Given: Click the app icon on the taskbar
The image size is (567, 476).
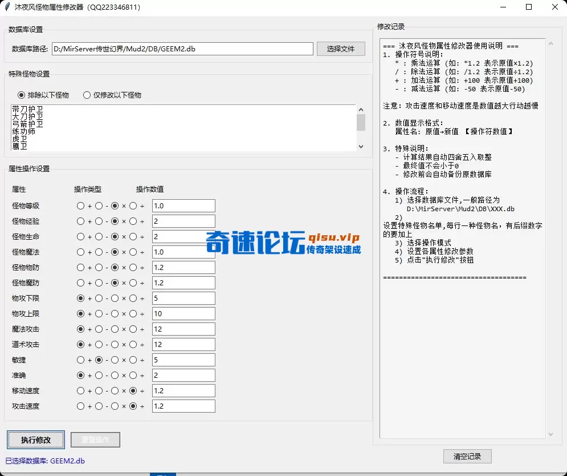Looking at the screenshot, I should click(x=164, y=474).
